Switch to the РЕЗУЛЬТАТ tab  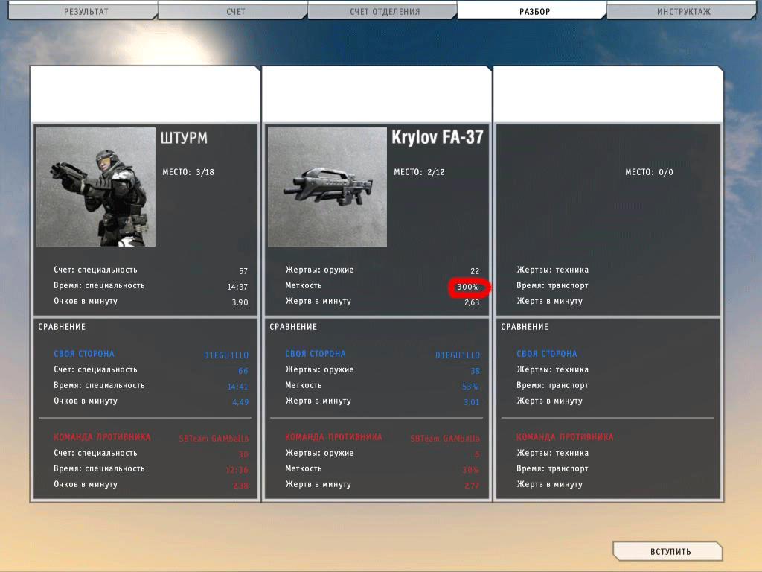(x=83, y=11)
